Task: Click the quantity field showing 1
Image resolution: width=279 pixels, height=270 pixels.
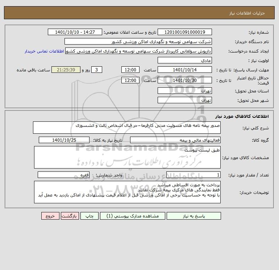Action: 193,175
